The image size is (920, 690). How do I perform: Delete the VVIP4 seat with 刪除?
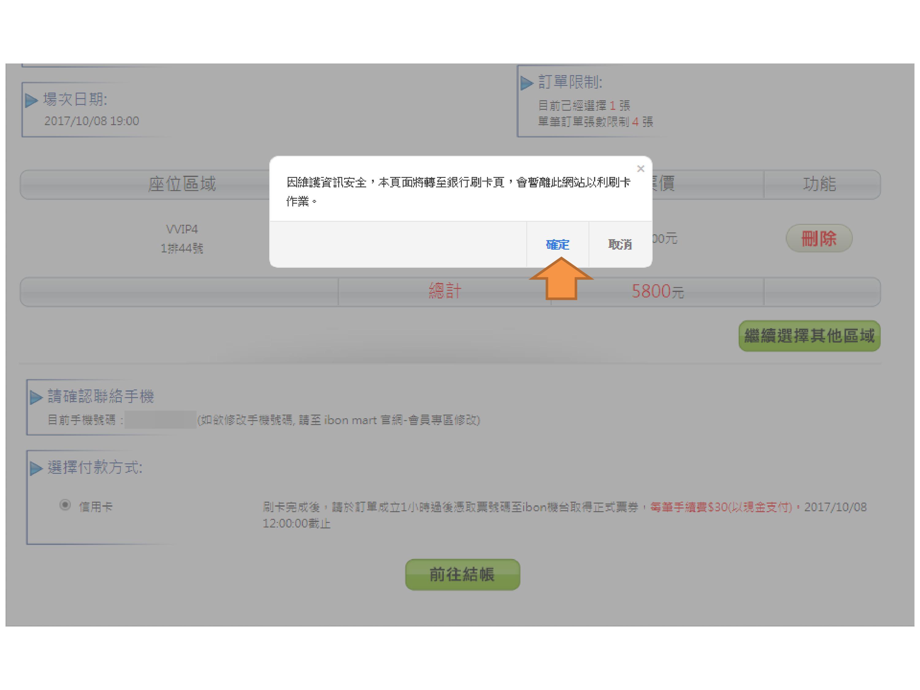[x=818, y=238]
